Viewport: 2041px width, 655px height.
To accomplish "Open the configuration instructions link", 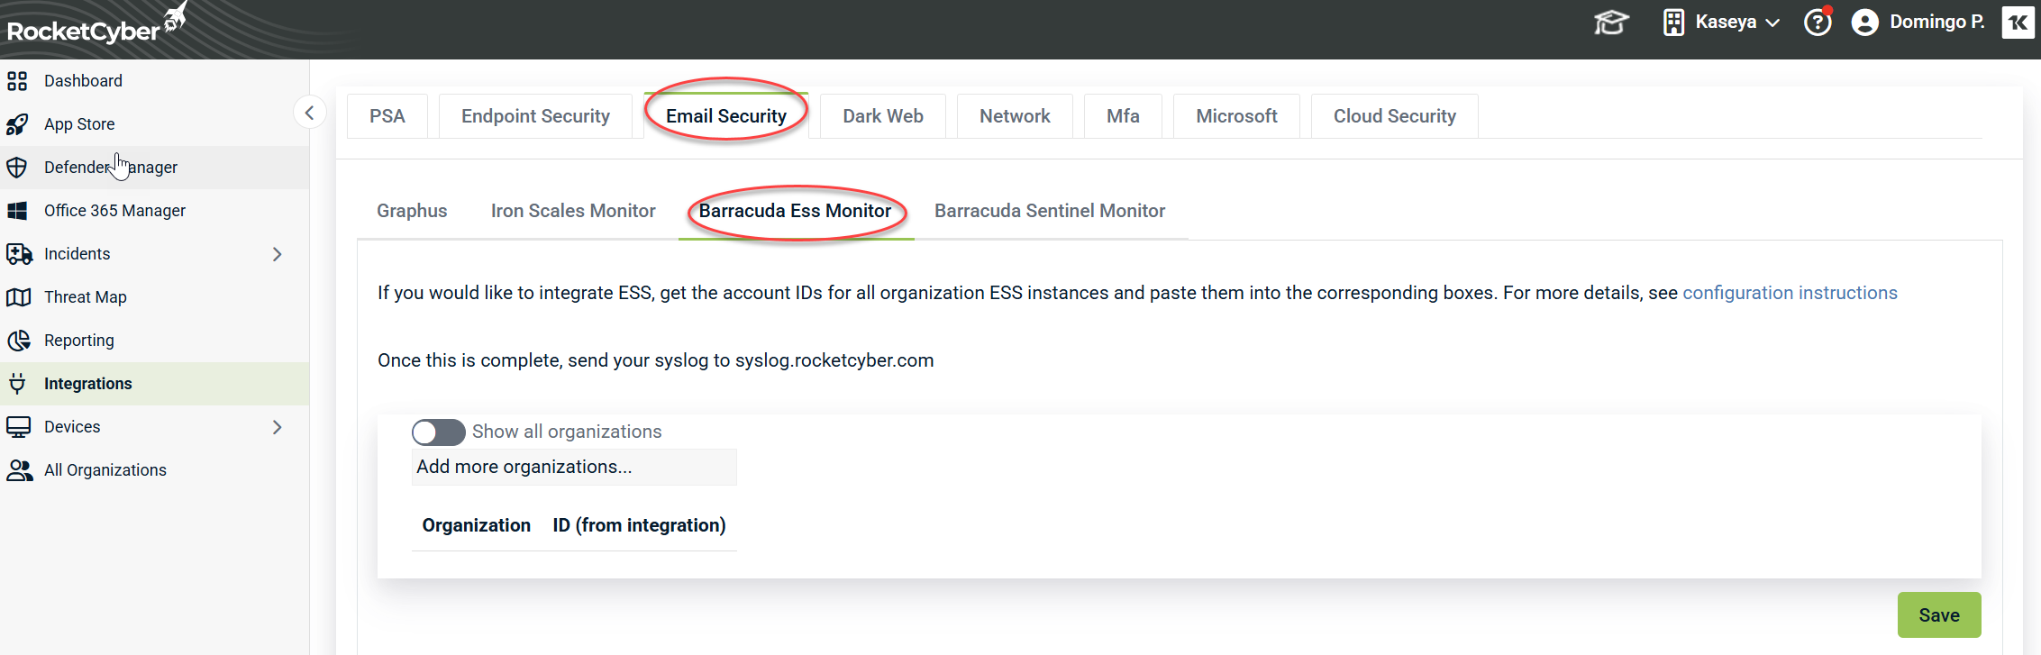I will [x=1790, y=293].
